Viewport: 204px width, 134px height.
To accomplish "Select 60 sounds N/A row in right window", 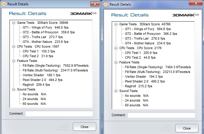I will (137, 105).
